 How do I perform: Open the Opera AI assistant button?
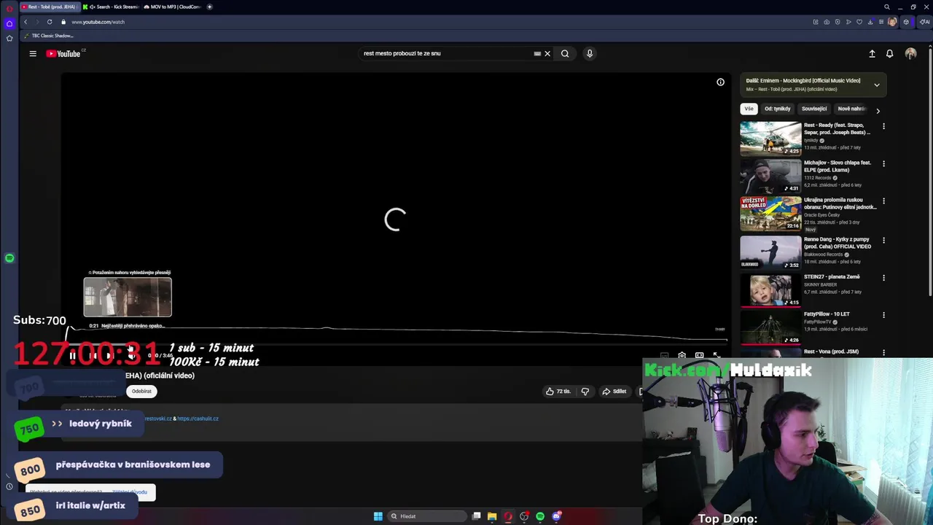(924, 22)
